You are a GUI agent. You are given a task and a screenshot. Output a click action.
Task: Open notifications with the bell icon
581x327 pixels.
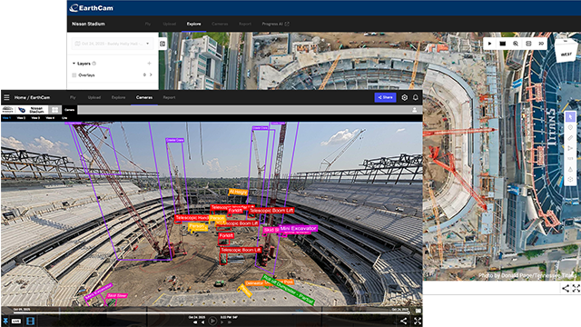pos(416,97)
